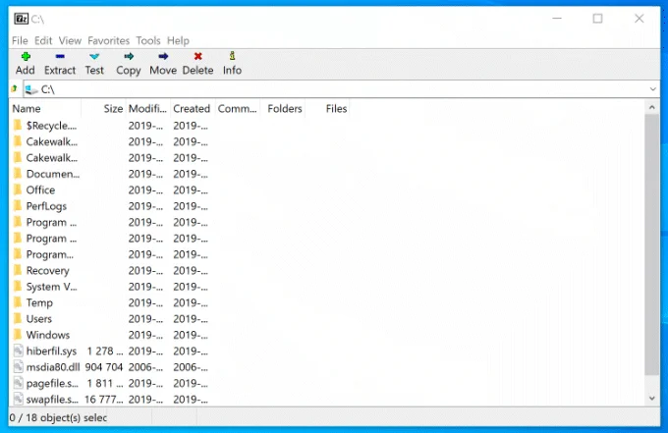The height and width of the screenshot is (433, 668).
Task: Click the msdia80.dll file icon
Action: point(18,366)
